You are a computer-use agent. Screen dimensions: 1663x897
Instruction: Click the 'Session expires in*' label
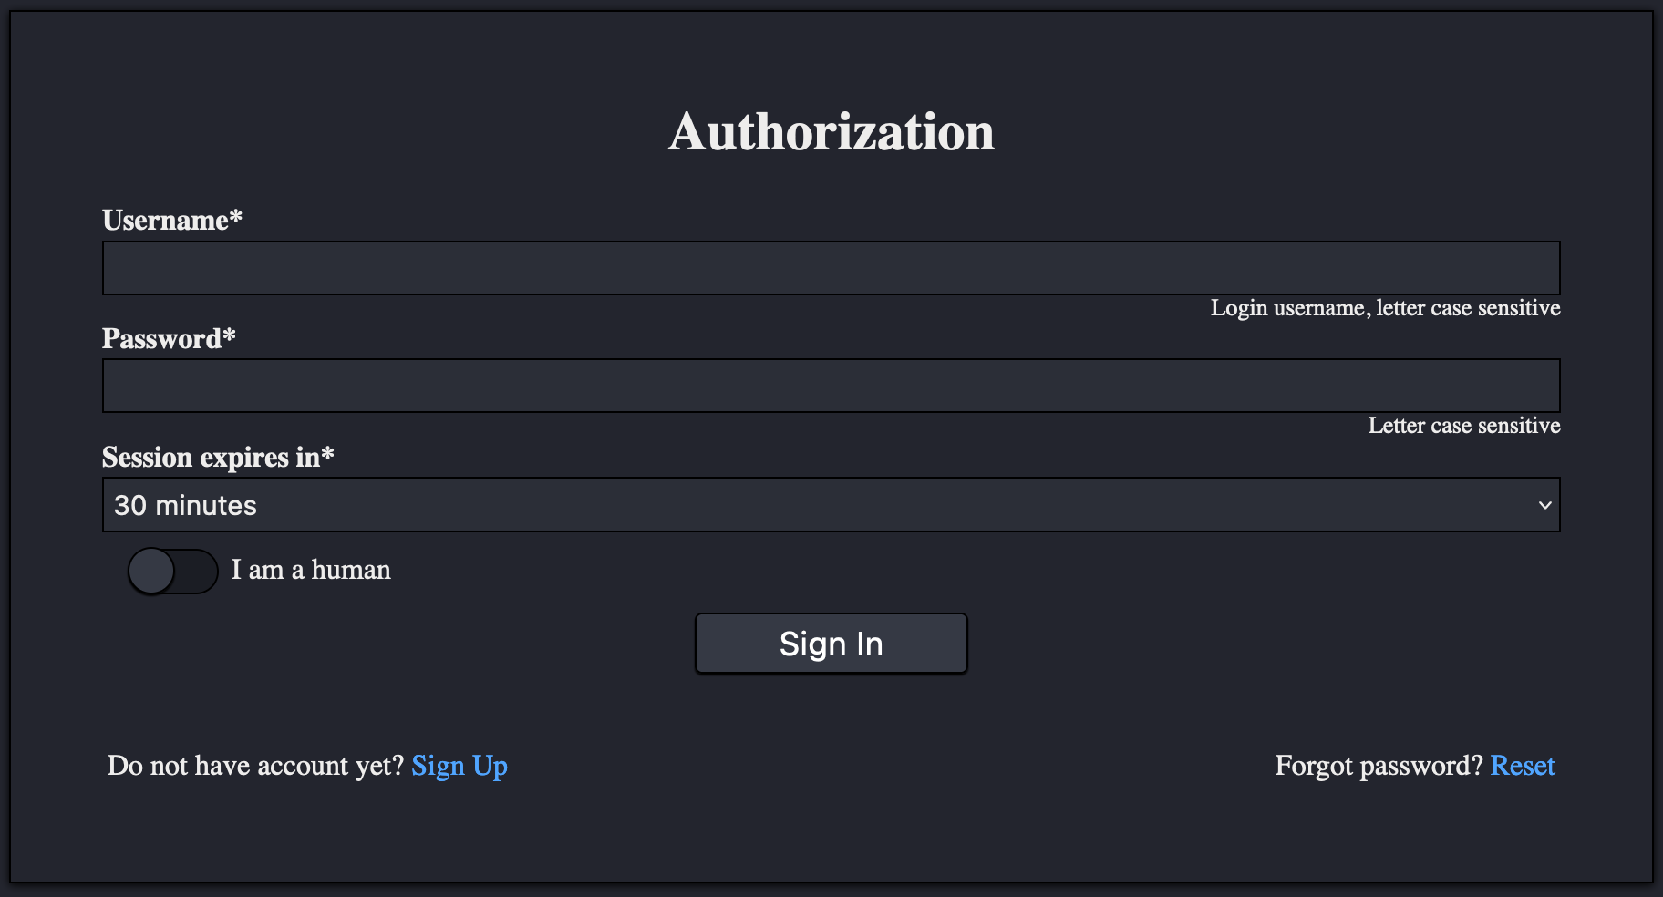pyautogui.click(x=217, y=457)
